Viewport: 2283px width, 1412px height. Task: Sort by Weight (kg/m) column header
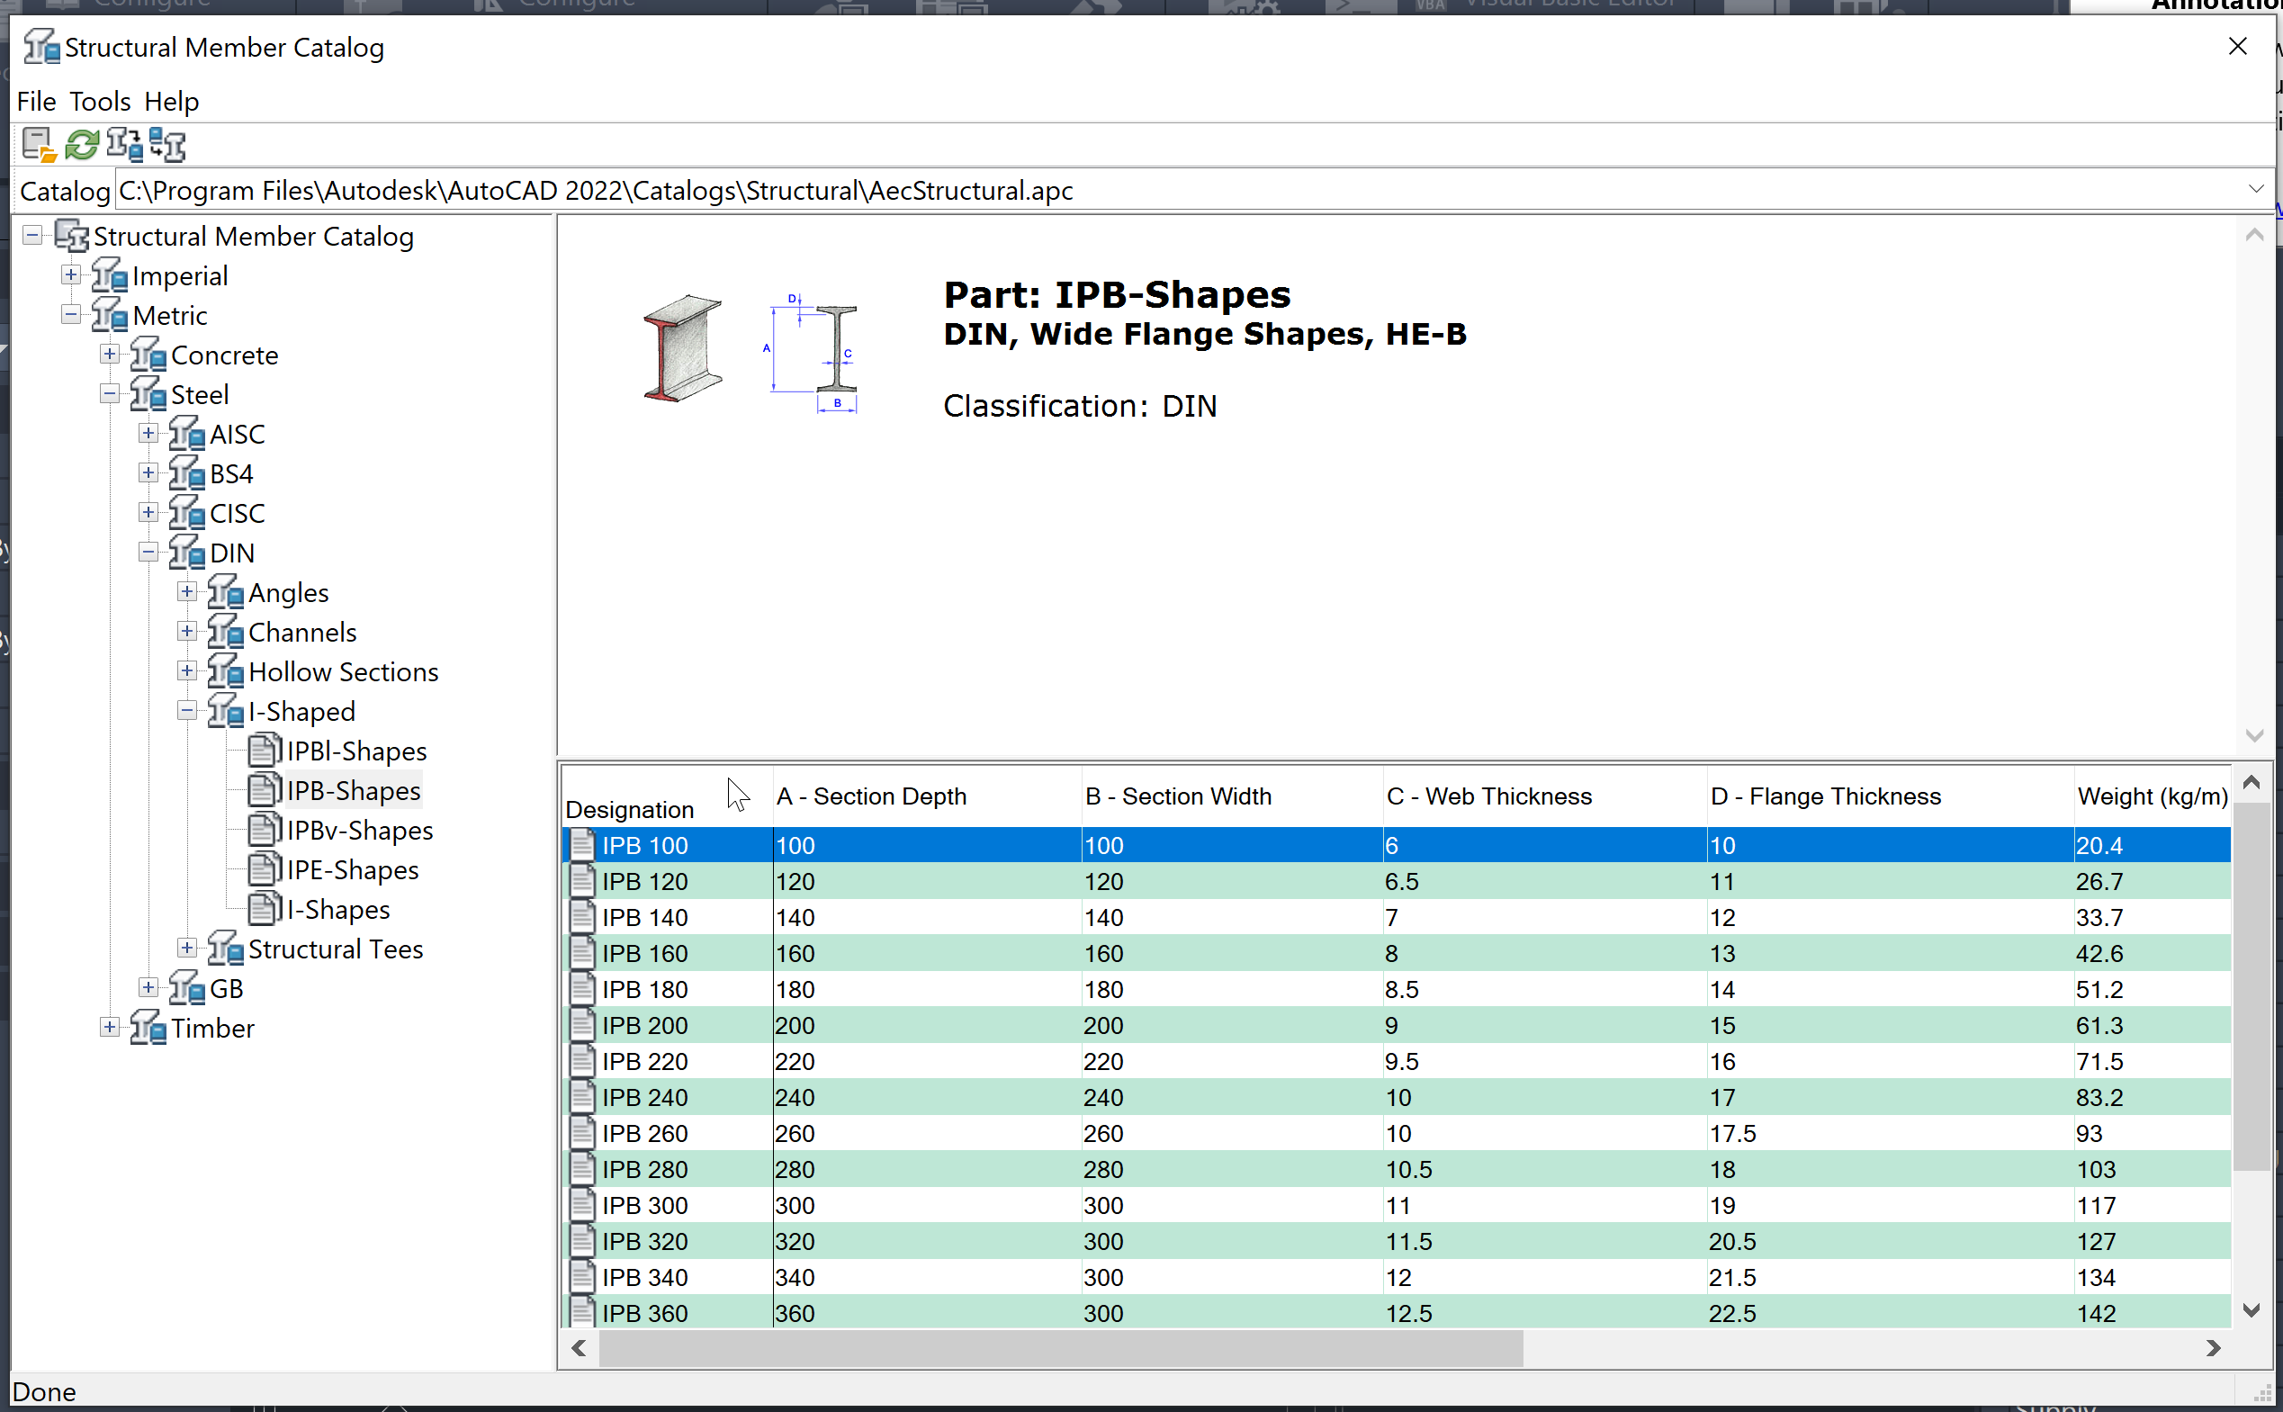pos(2152,796)
